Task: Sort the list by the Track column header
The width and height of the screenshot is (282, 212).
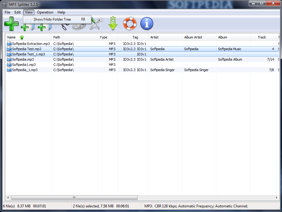Action: click(x=263, y=37)
